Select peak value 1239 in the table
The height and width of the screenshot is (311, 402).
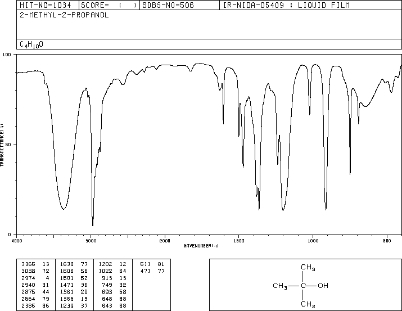tap(67, 306)
